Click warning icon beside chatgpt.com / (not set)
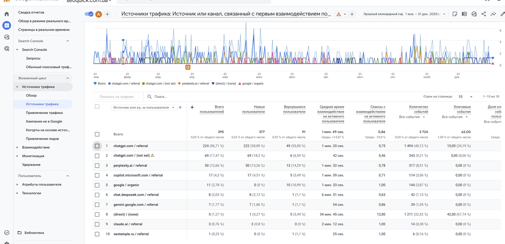Screen dimensions: 505x244 click(x=153, y=155)
